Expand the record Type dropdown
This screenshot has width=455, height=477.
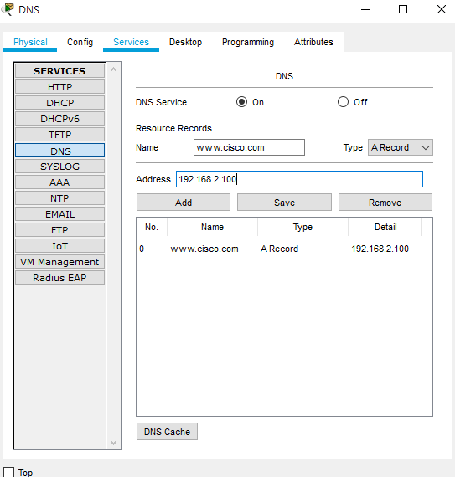point(401,147)
